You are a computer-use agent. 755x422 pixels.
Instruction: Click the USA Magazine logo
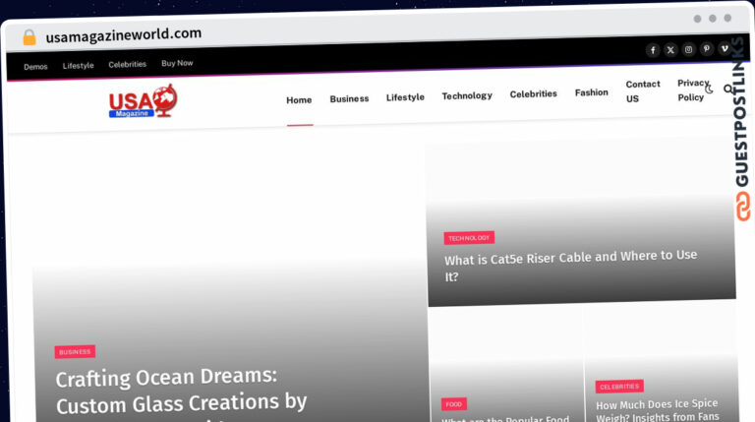pyautogui.click(x=143, y=101)
